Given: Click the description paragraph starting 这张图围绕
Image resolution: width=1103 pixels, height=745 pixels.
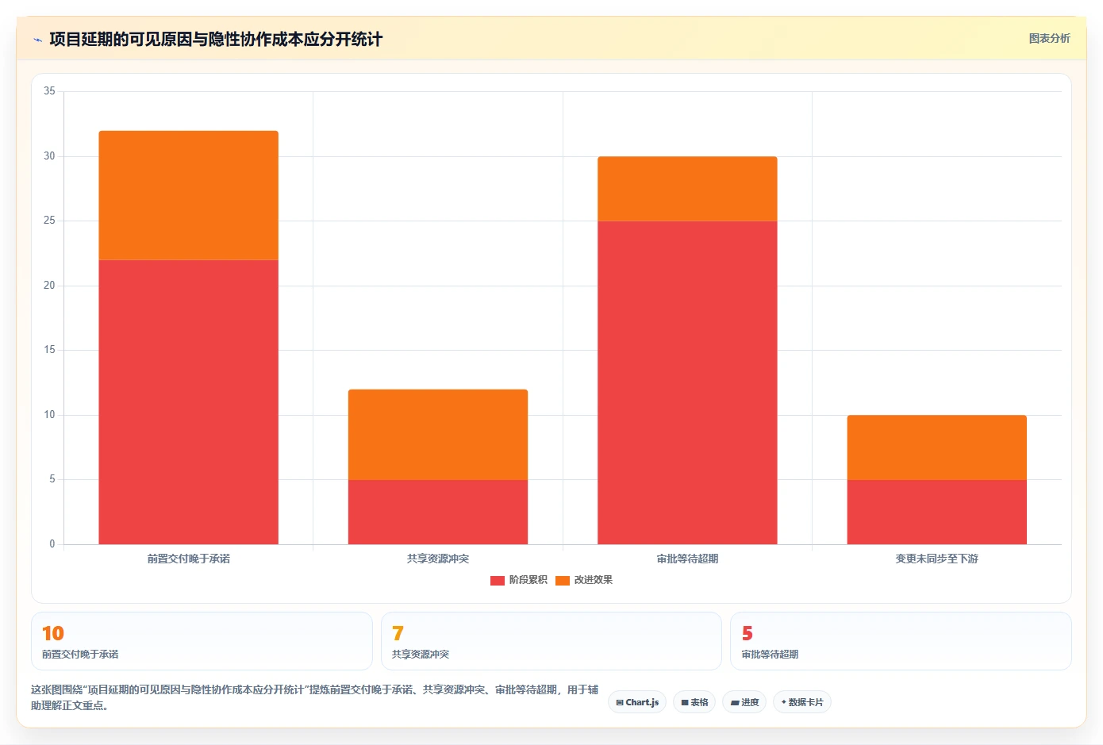Looking at the screenshot, I should [315, 697].
